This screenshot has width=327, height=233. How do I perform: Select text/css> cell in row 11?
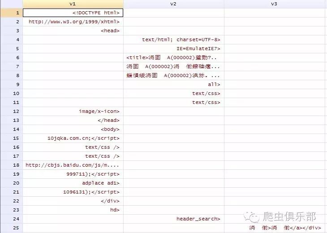174,103
